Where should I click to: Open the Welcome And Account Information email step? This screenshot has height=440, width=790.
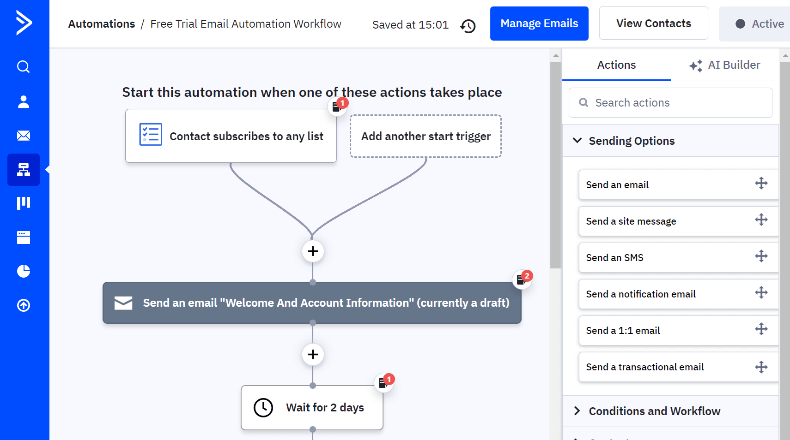coord(312,303)
